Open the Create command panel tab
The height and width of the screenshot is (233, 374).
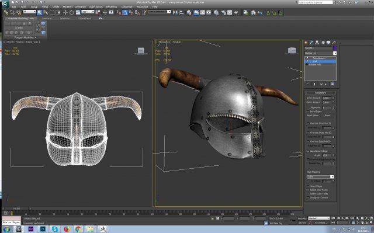coord(306,43)
